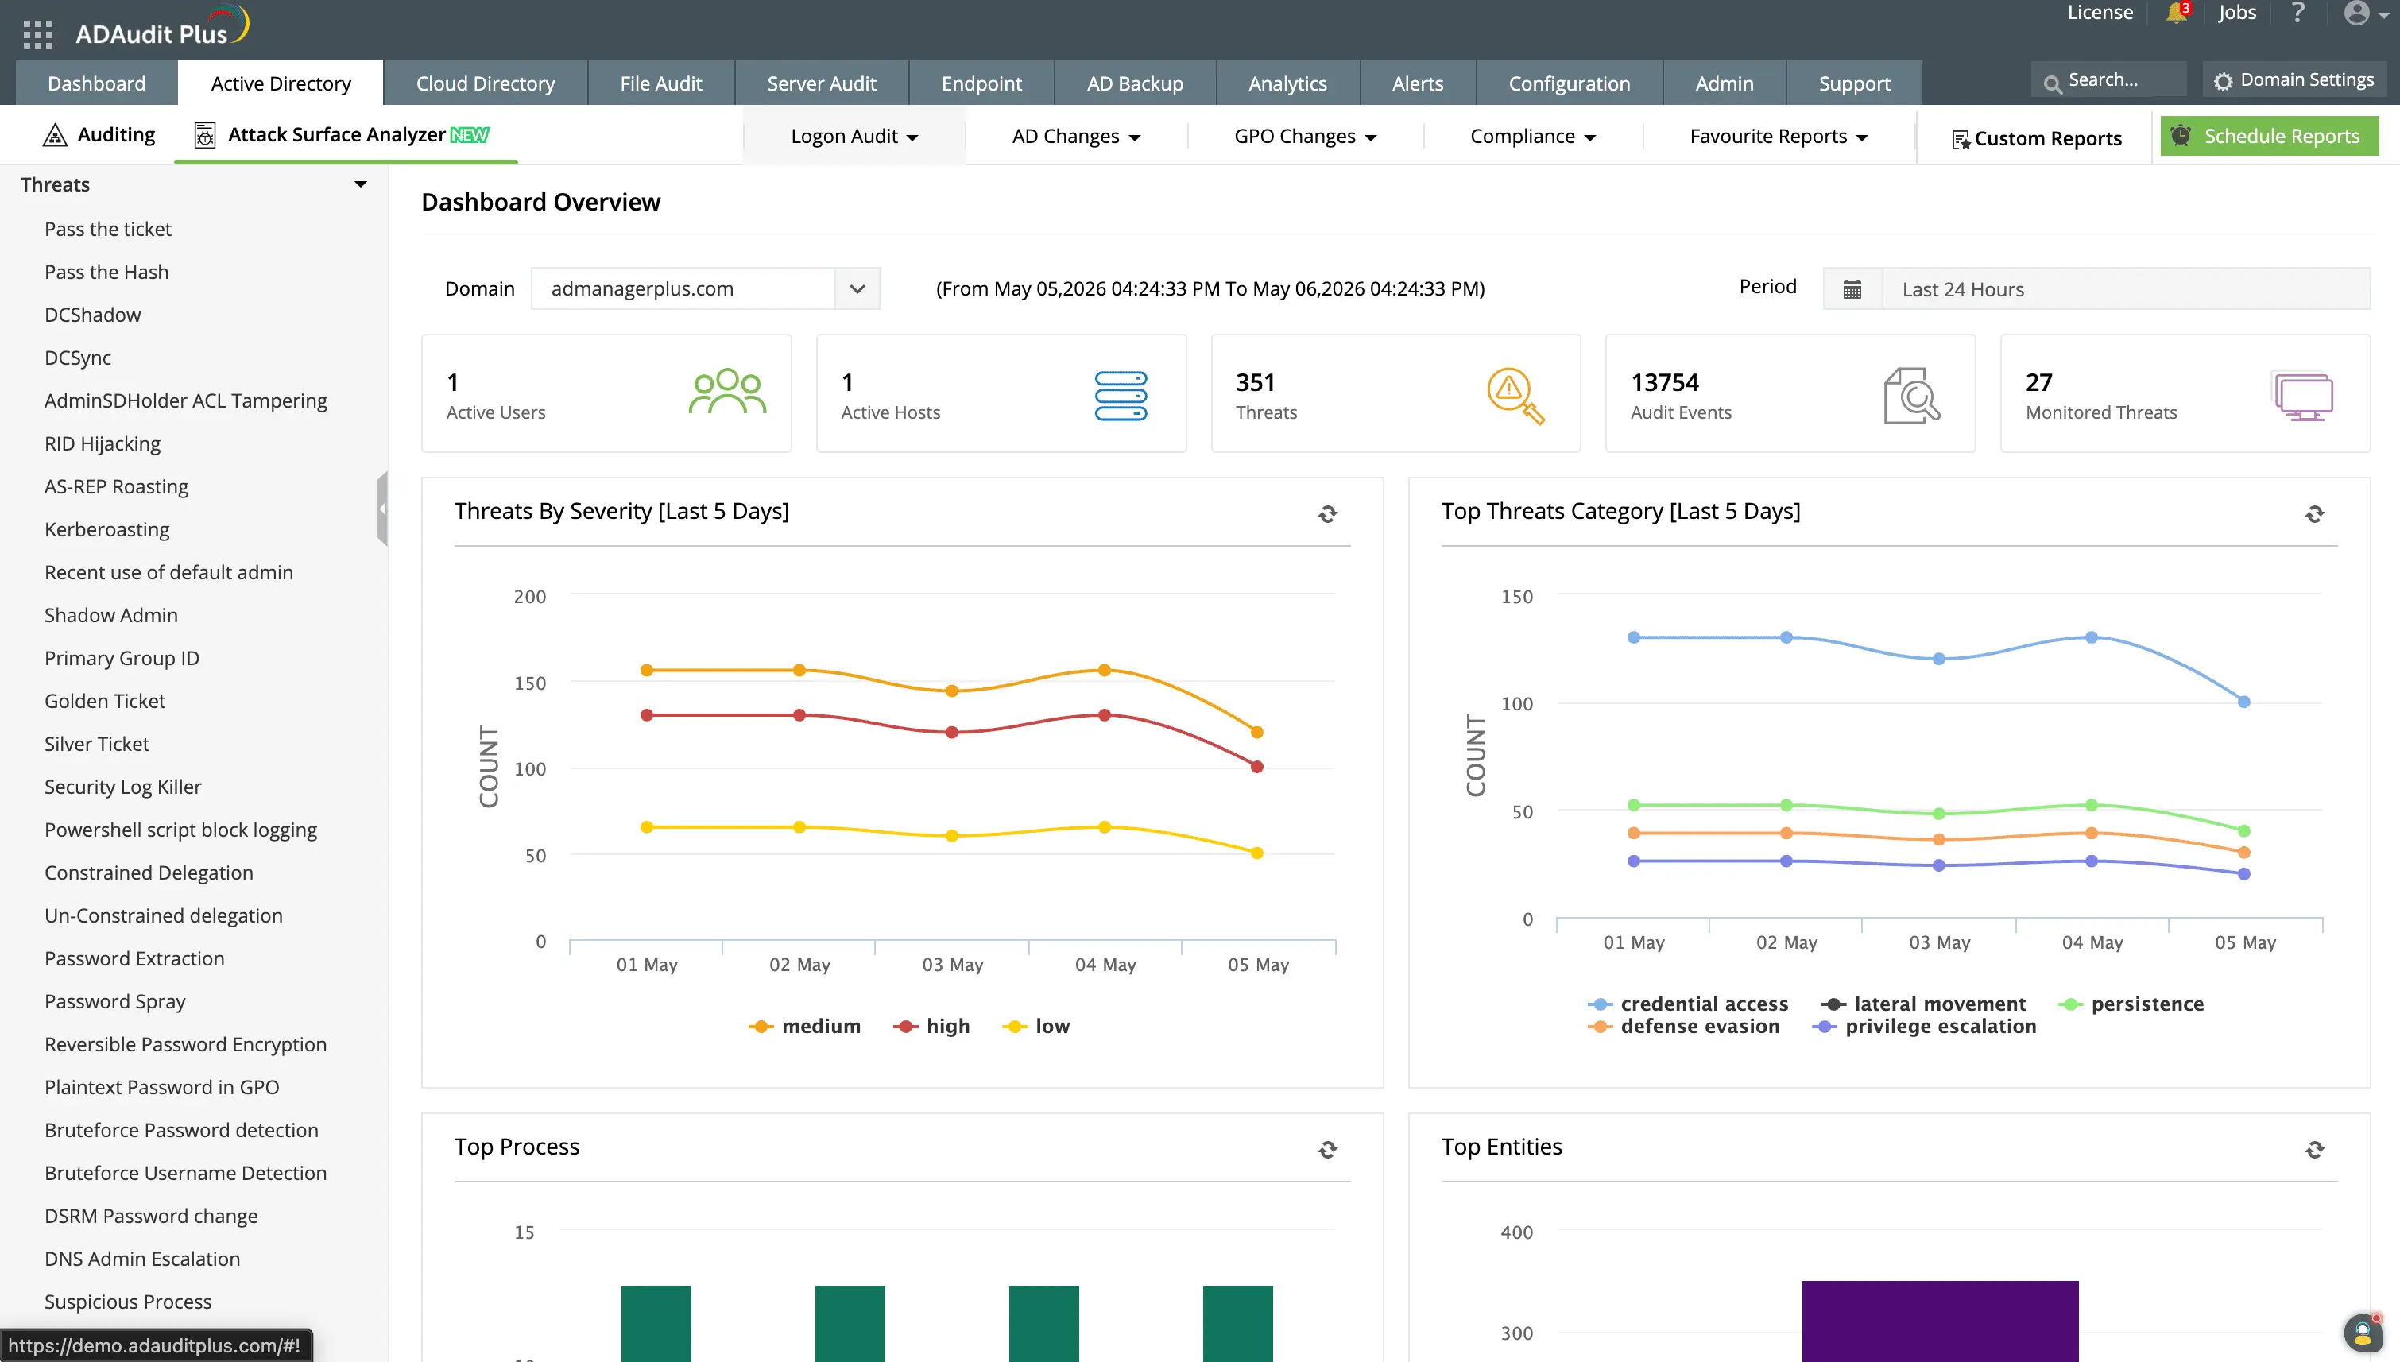The image size is (2400, 1362).
Task: Switch to the Dashboard tab
Action: [96, 83]
